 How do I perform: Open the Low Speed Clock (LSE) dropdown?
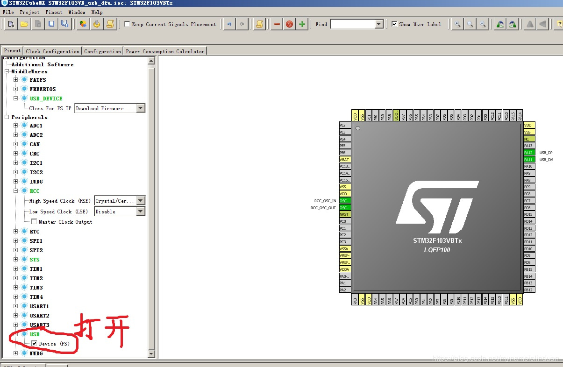(x=140, y=212)
